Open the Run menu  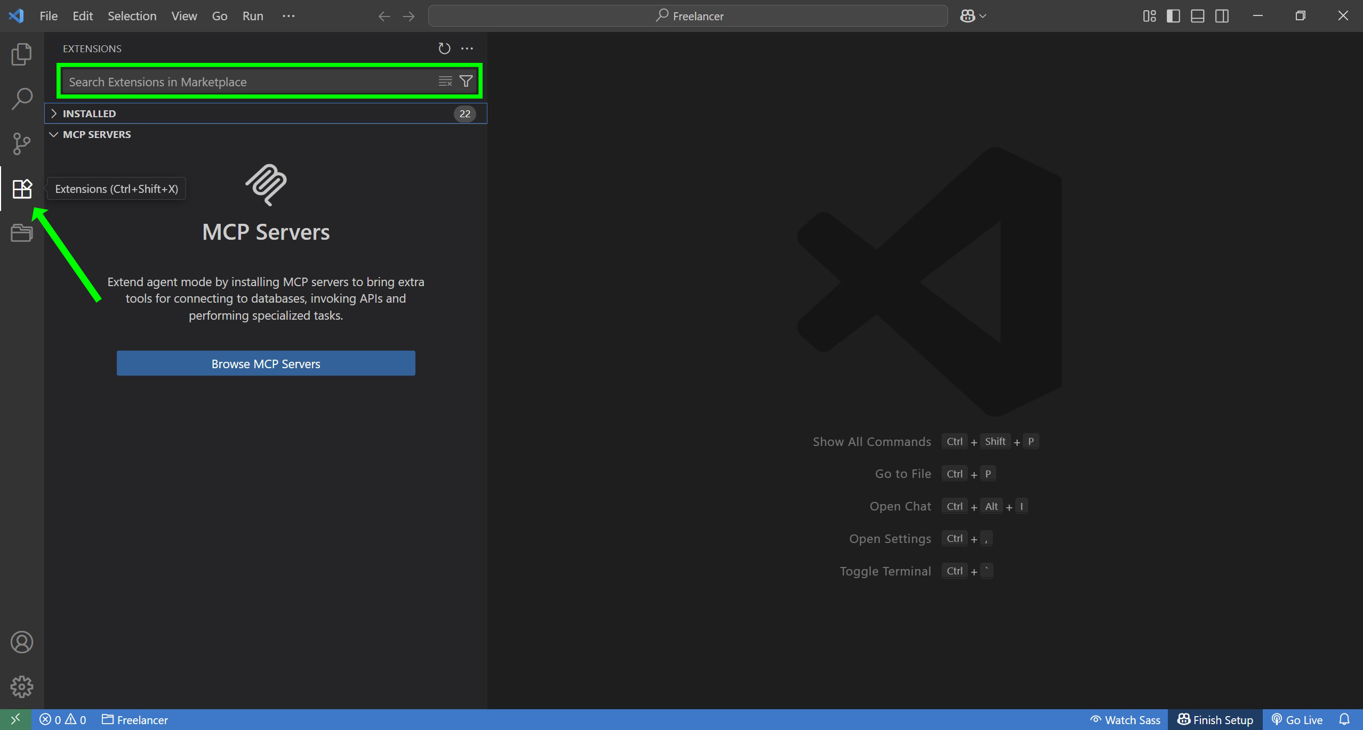coord(253,16)
